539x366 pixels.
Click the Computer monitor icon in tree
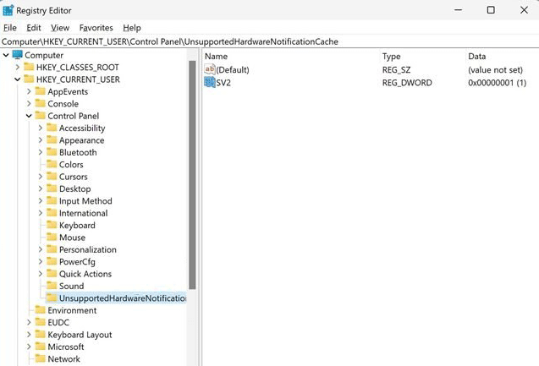17,55
